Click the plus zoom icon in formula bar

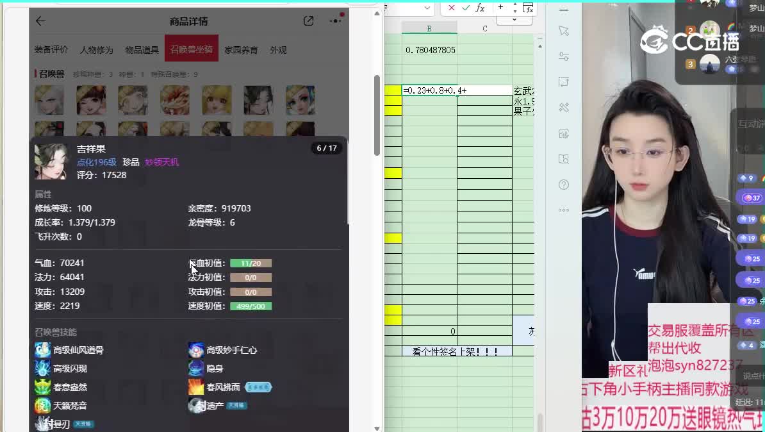tap(500, 7)
